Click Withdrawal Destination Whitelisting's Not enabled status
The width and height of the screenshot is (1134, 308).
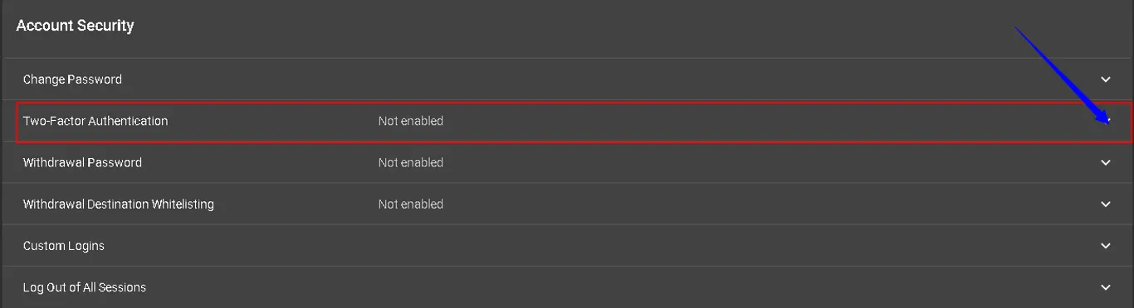pos(411,204)
